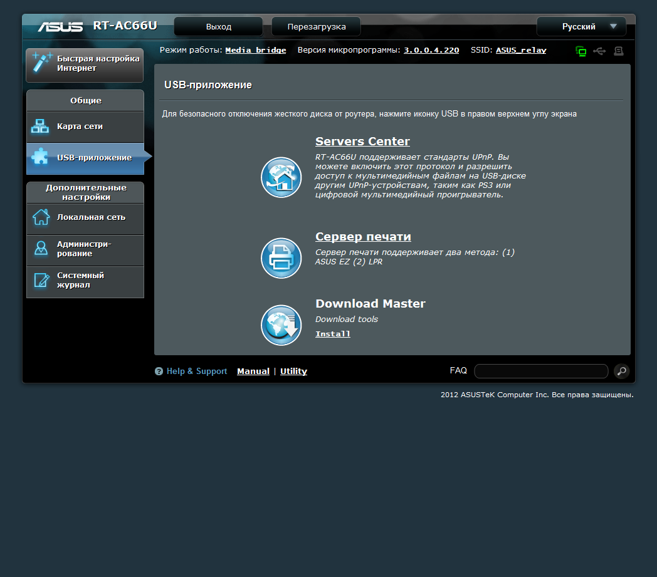This screenshot has width=657, height=577.
Task: Open the Сервер печати link
Action: point(363,237)
